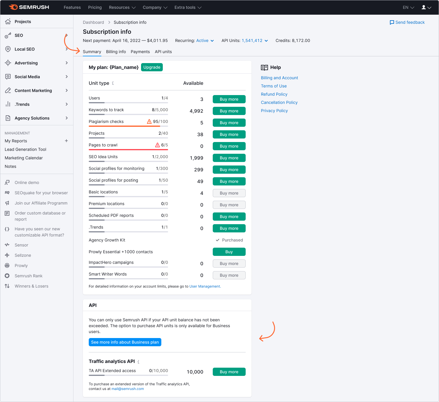Switch to the API units tab
Viewport: 439px width, 402px height.
(x=163, y=52)
